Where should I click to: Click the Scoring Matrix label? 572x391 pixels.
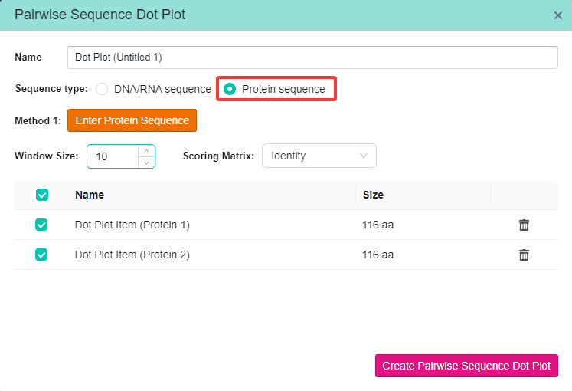[x=218, y=156]
